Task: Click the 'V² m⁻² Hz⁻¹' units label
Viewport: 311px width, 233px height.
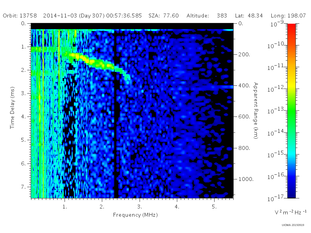Action: click(290, 212)
